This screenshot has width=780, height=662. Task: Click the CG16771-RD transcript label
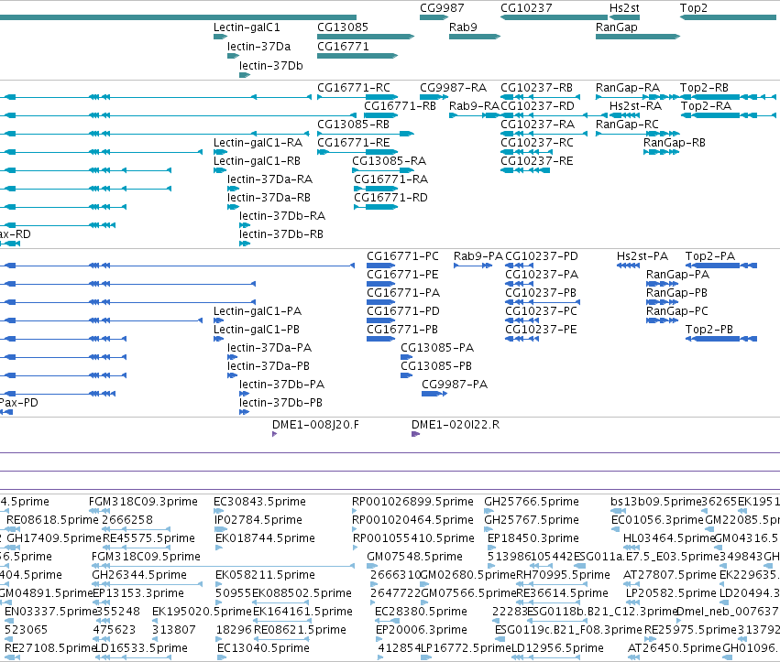pyautogui.click(x=391, y=199)
